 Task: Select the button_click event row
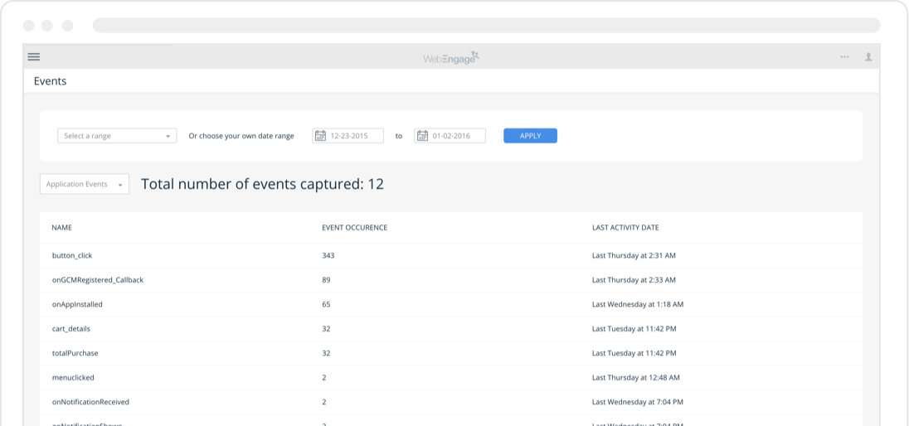[451, 255]
